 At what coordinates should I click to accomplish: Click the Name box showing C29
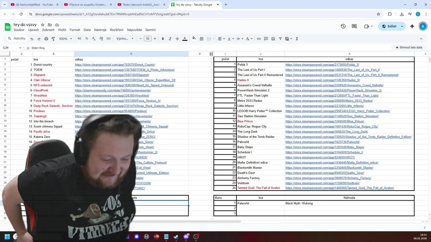click(x=12, y=48)
